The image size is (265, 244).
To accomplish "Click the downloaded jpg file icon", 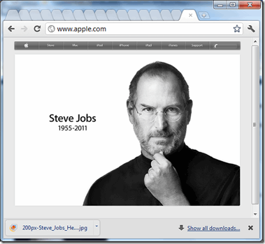I will coord(13,228).
